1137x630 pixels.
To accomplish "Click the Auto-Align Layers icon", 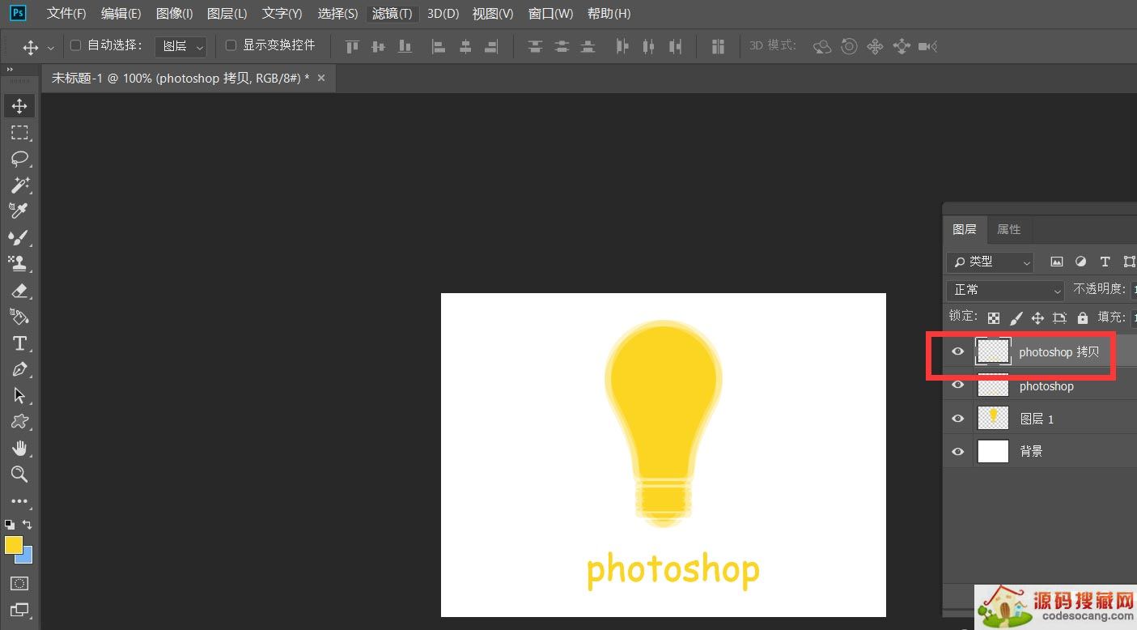I will tap(718, 46).
